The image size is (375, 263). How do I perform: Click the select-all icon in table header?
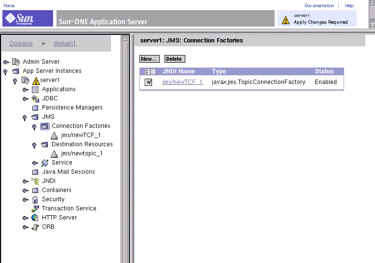147,71
